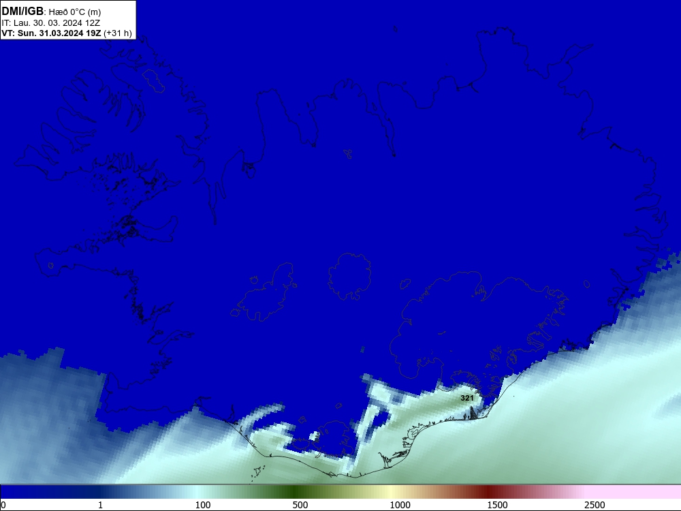Viewport: 681px width, 511px height.
Task: Click the 1 label on the color scale
Action: click(x=100, y=505)
